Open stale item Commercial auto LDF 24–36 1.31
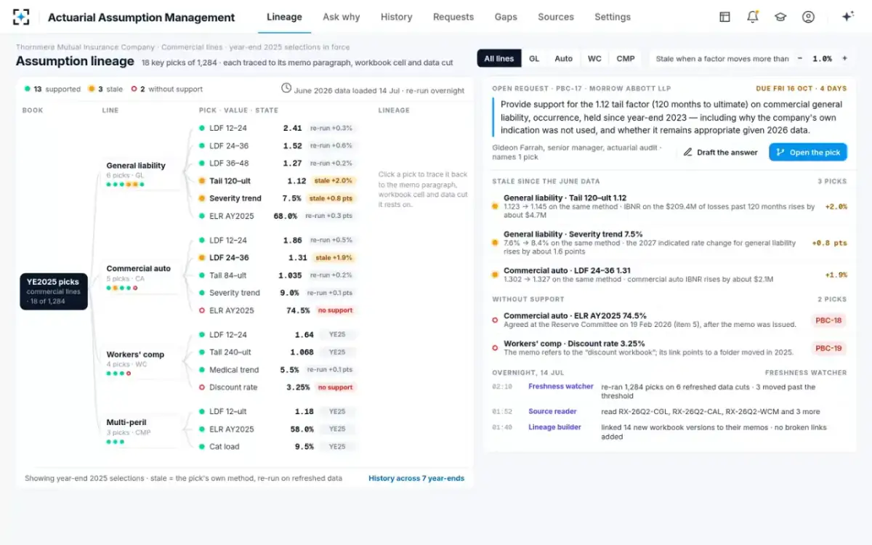The image size is (872, 545). click(669, 275)
